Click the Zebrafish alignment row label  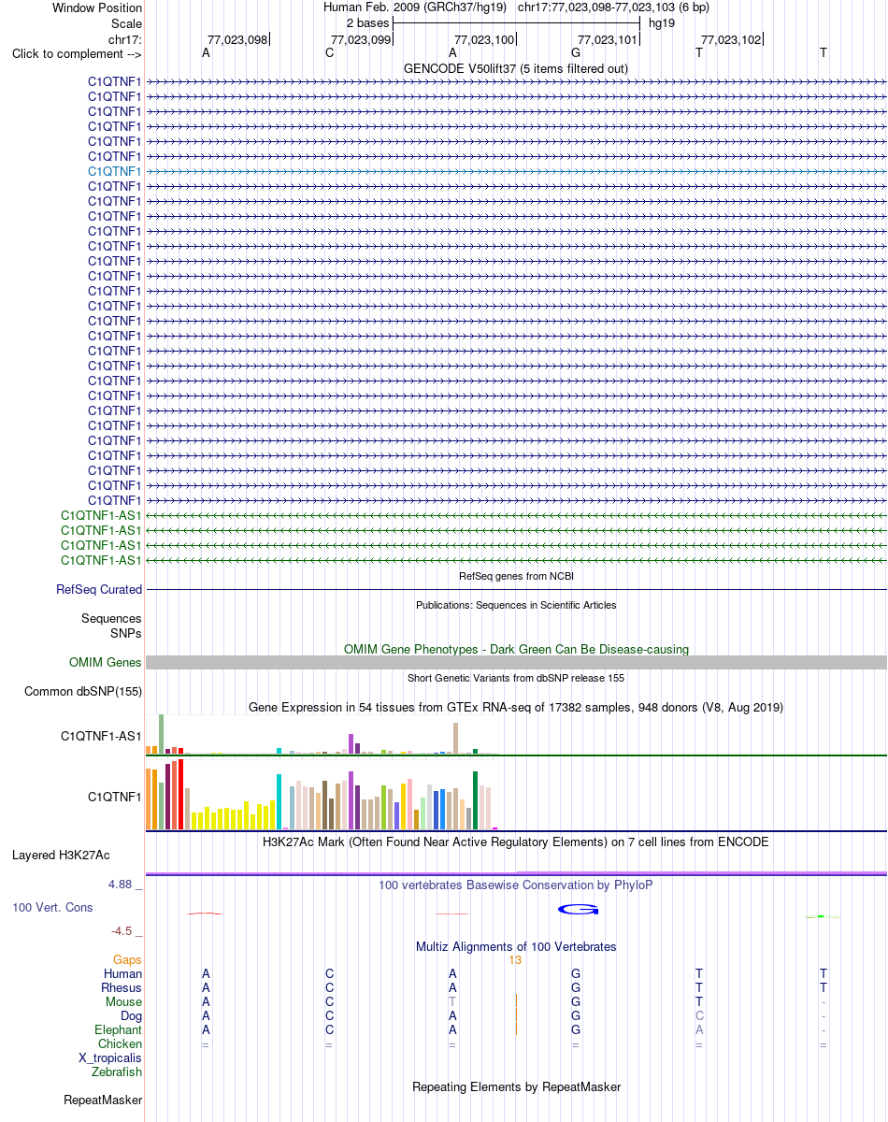click(118, 1072)
